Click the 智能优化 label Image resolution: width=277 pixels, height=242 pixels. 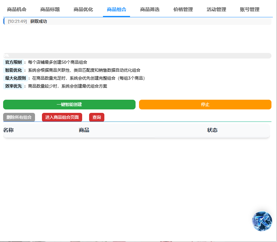tap(14, 70)
